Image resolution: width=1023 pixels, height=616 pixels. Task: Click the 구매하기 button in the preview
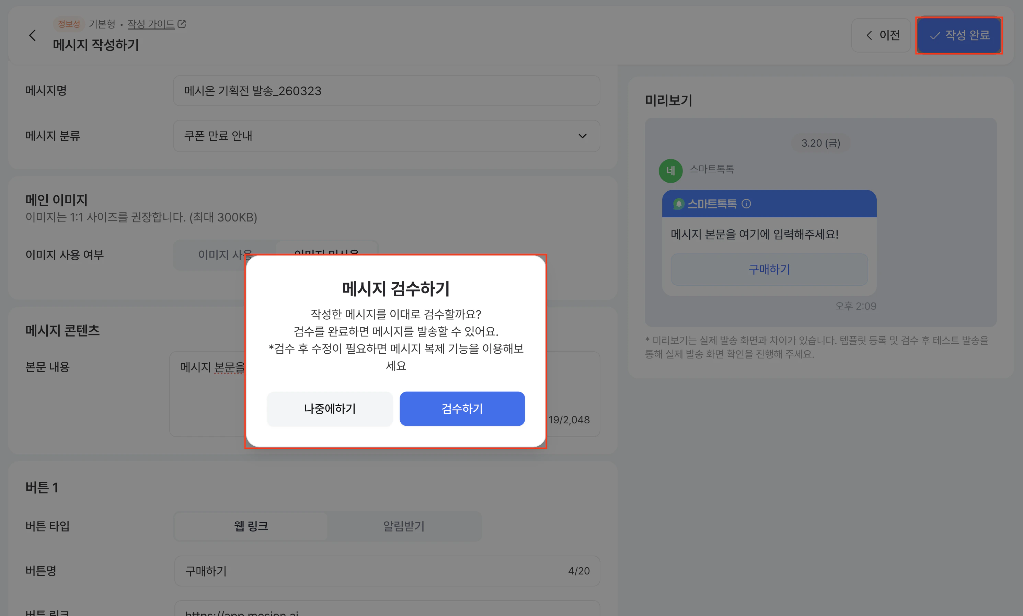769,270
